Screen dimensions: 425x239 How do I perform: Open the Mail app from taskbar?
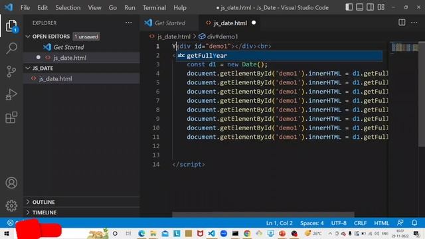pyautogui.click(x=165, y=233)
